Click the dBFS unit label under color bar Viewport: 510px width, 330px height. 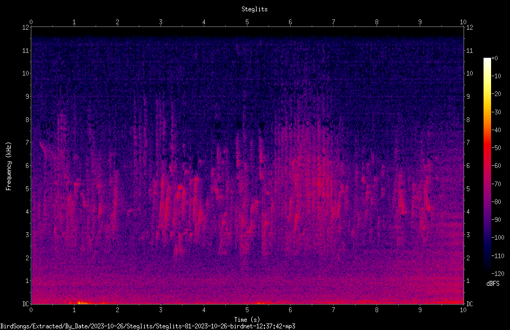click(x=493, y=284)
